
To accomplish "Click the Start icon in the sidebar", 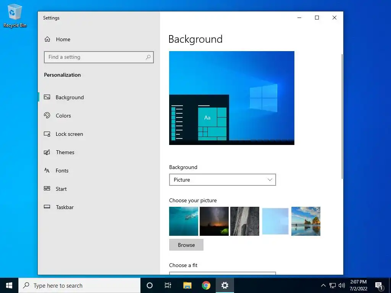I will click(x=47, y=188).
